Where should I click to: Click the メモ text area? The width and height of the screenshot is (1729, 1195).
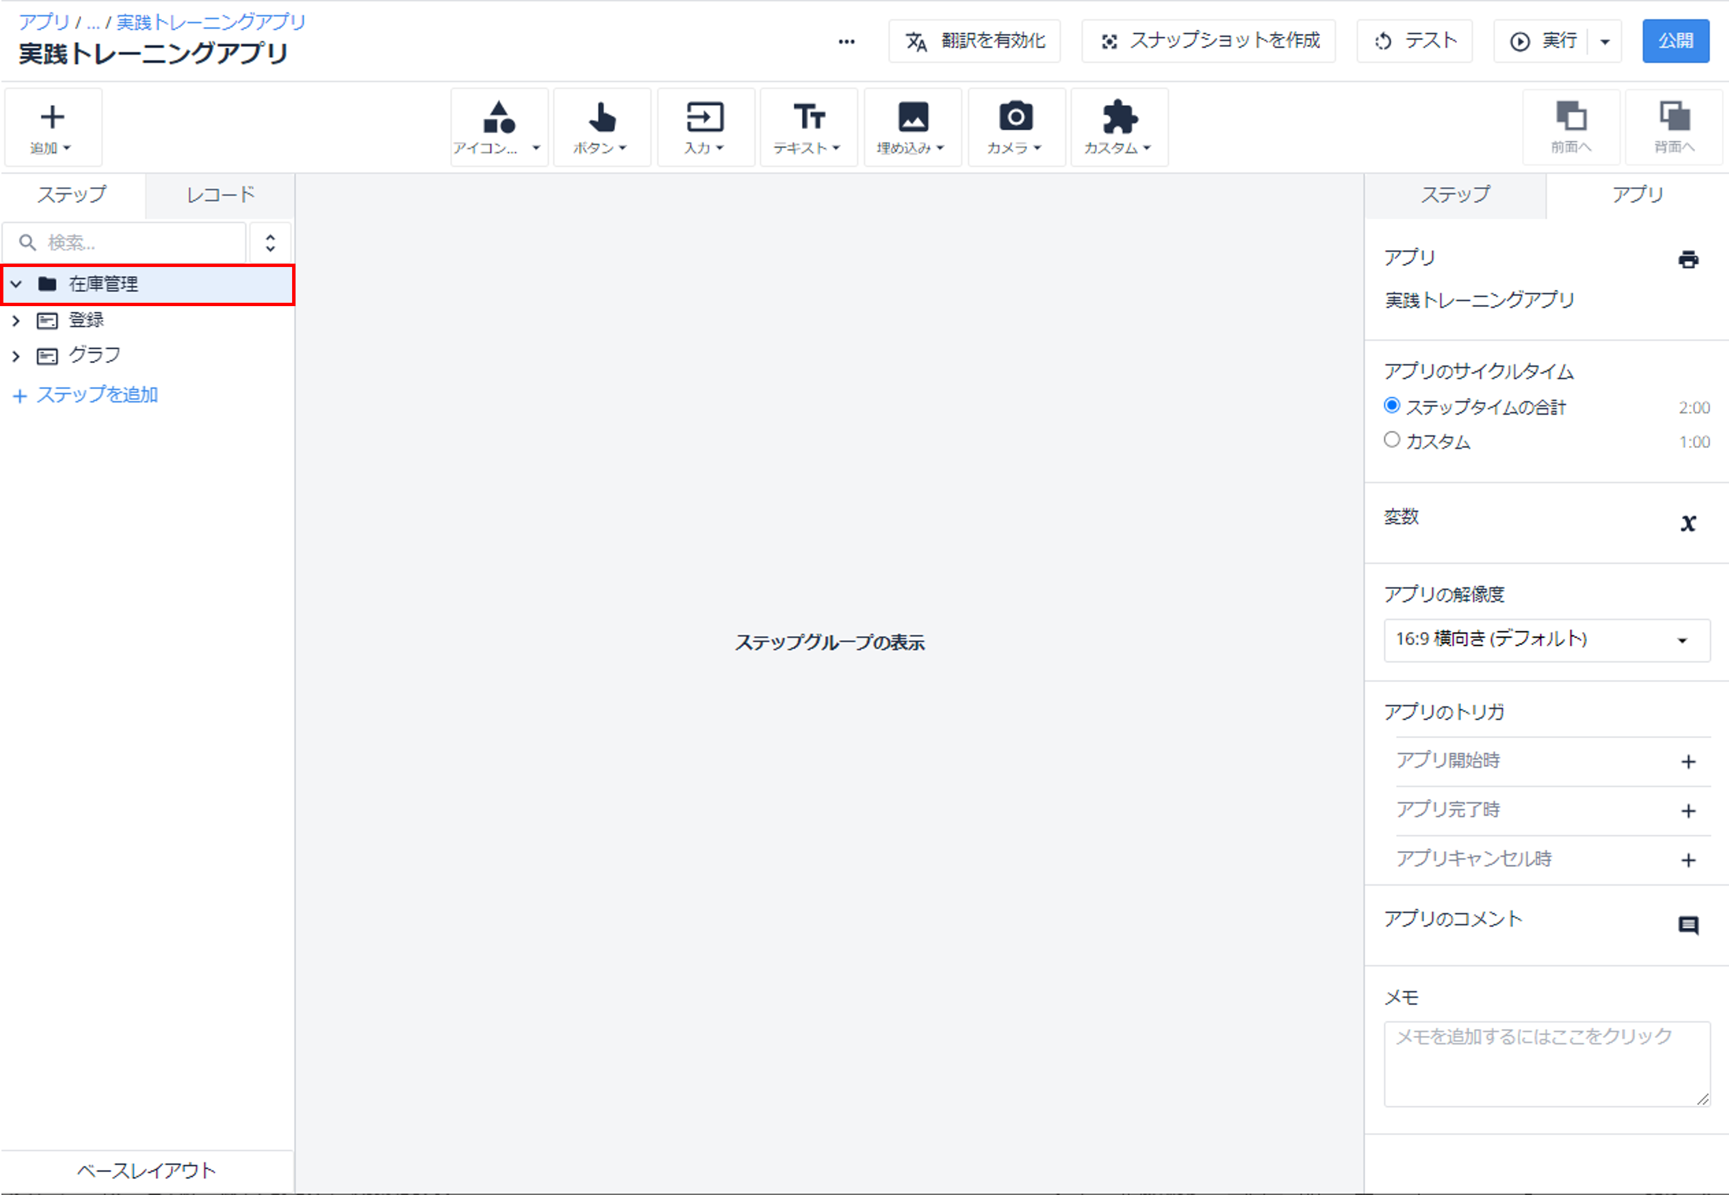click(x=1546, y=1063)
